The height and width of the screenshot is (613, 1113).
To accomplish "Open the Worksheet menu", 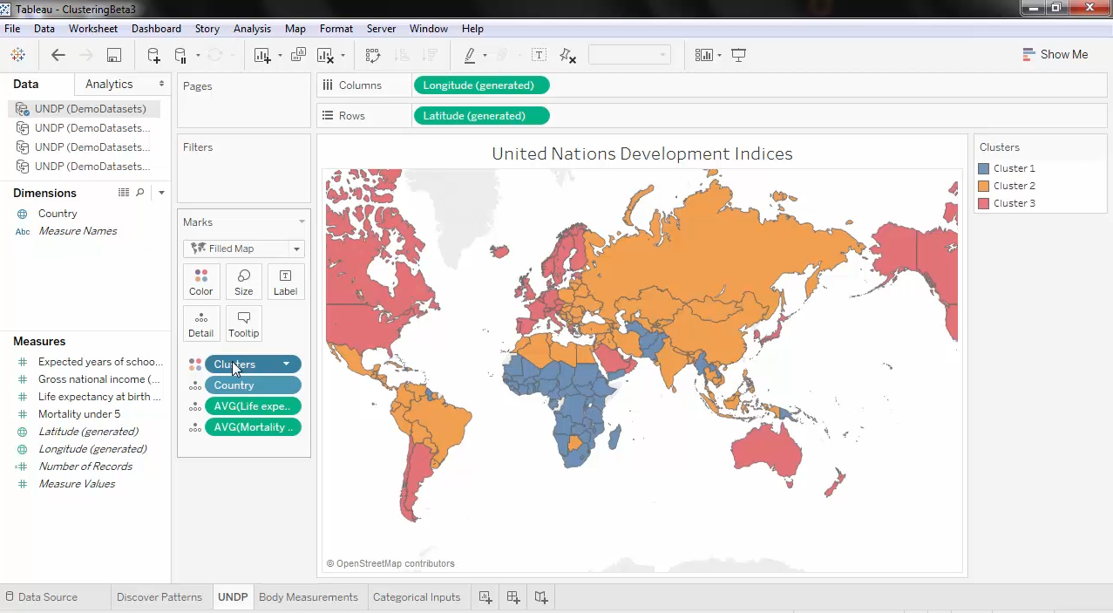I will [x=93, y=29].
